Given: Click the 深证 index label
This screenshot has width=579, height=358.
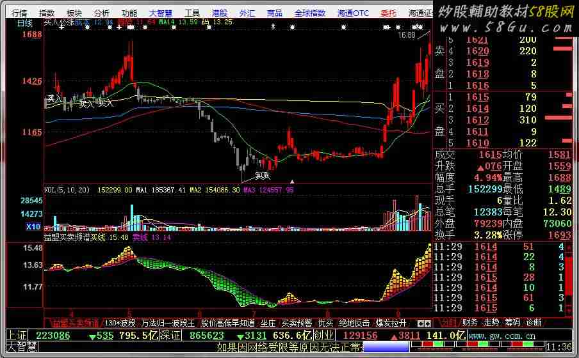Looking at the screenshot, I should click(171, 336).
